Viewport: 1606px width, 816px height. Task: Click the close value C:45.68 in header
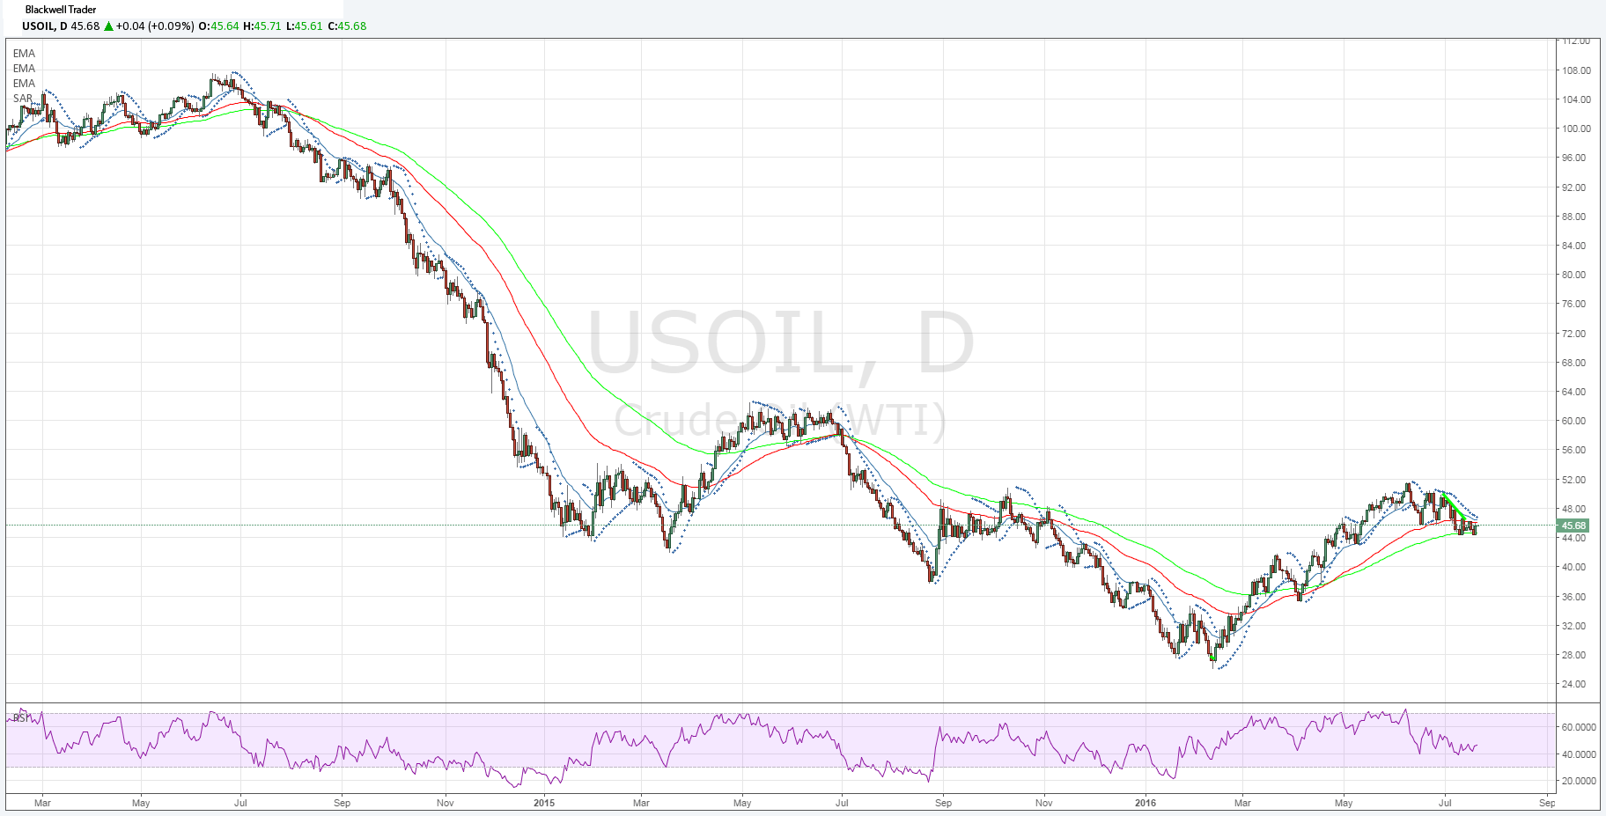(347, 26)
